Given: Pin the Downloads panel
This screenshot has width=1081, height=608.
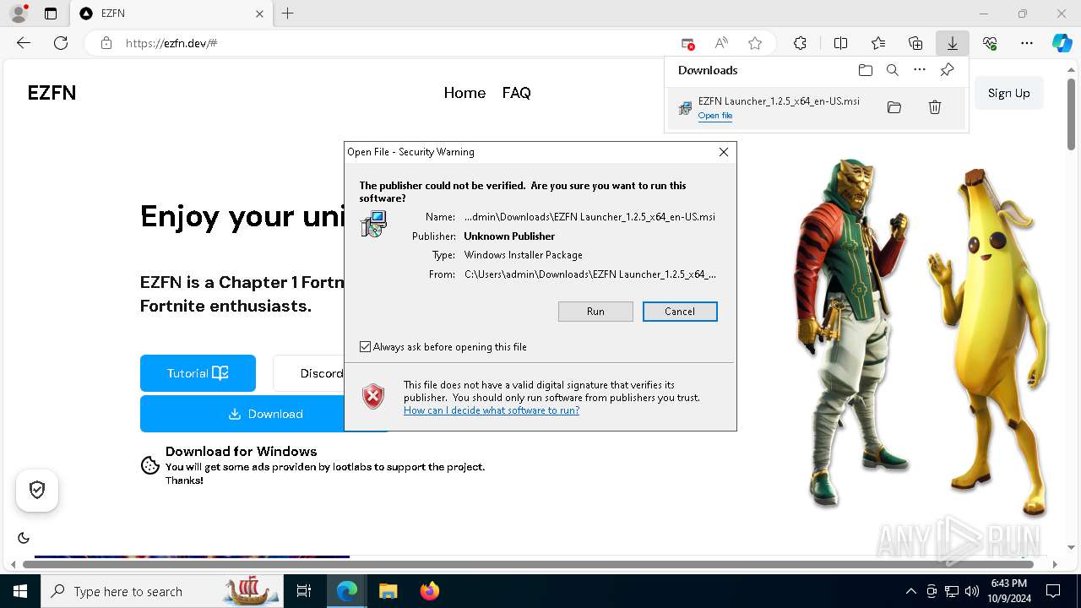Looking at the screenshot, I should 947,70.
